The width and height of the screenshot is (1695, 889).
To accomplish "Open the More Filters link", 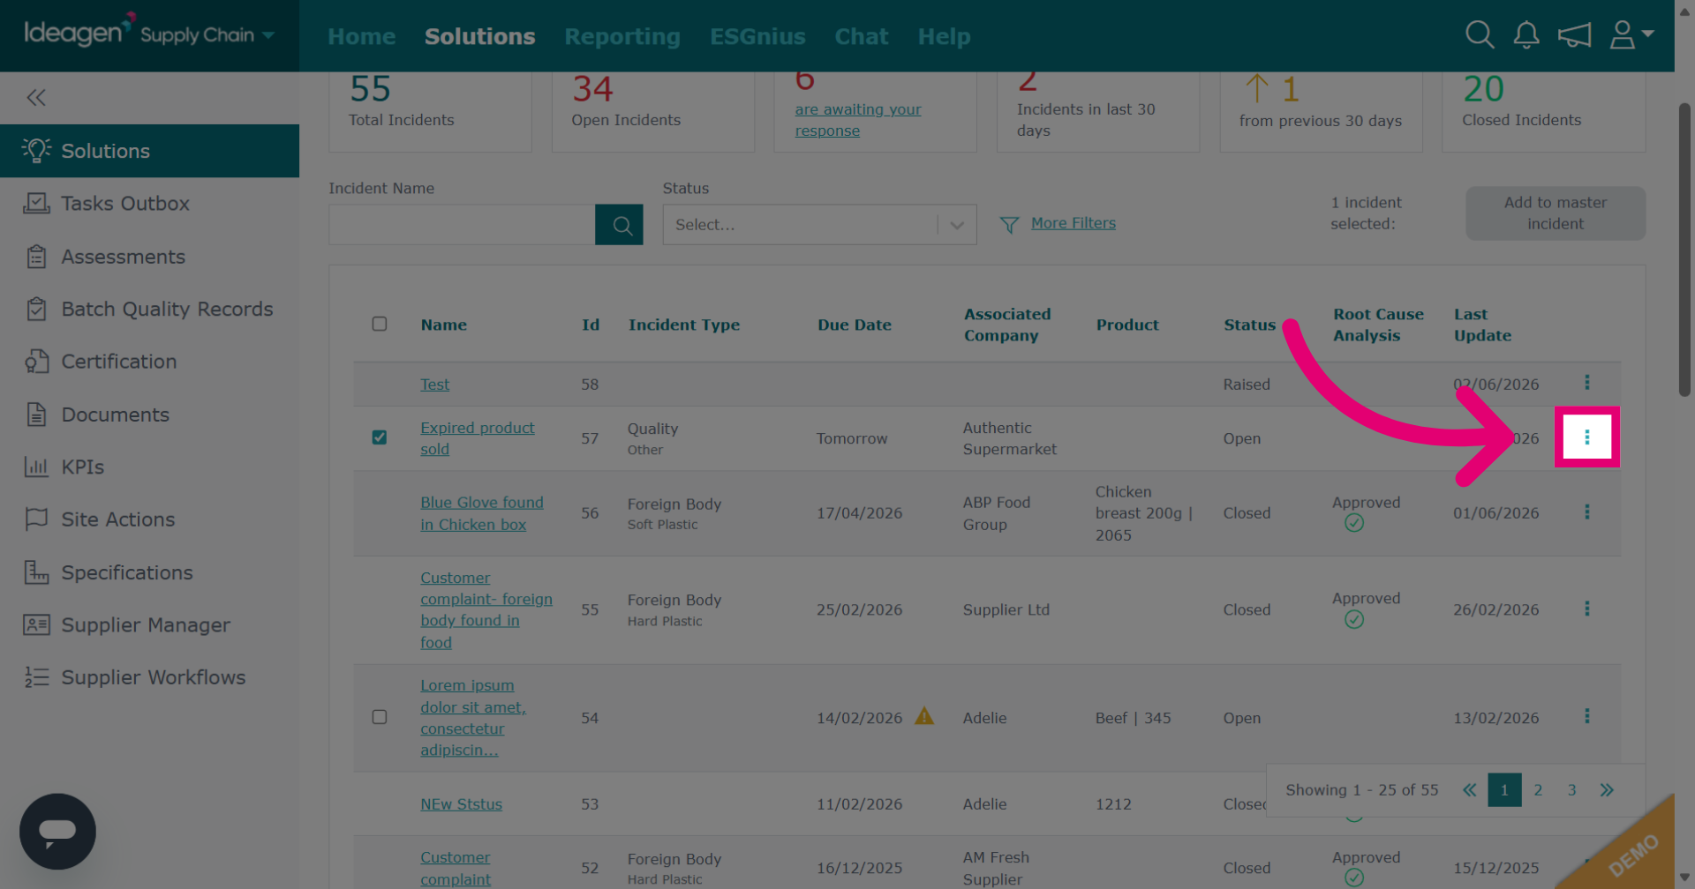I will pos(1073,223).
